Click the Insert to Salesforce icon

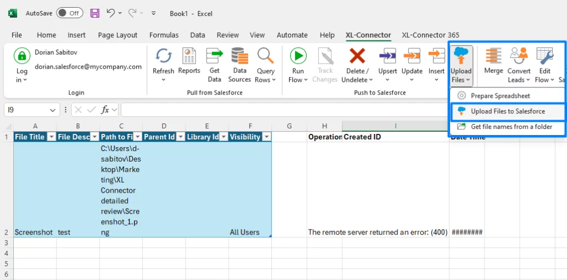(x=436, y=56)
